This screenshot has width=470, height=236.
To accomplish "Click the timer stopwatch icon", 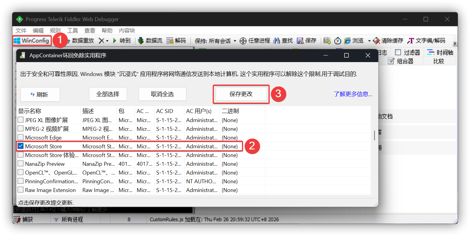I will click(338, 41).
